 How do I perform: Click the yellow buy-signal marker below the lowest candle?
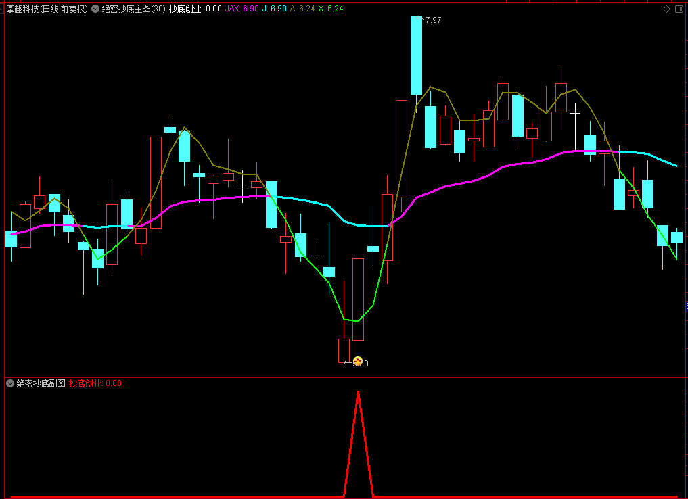point(358,361)
